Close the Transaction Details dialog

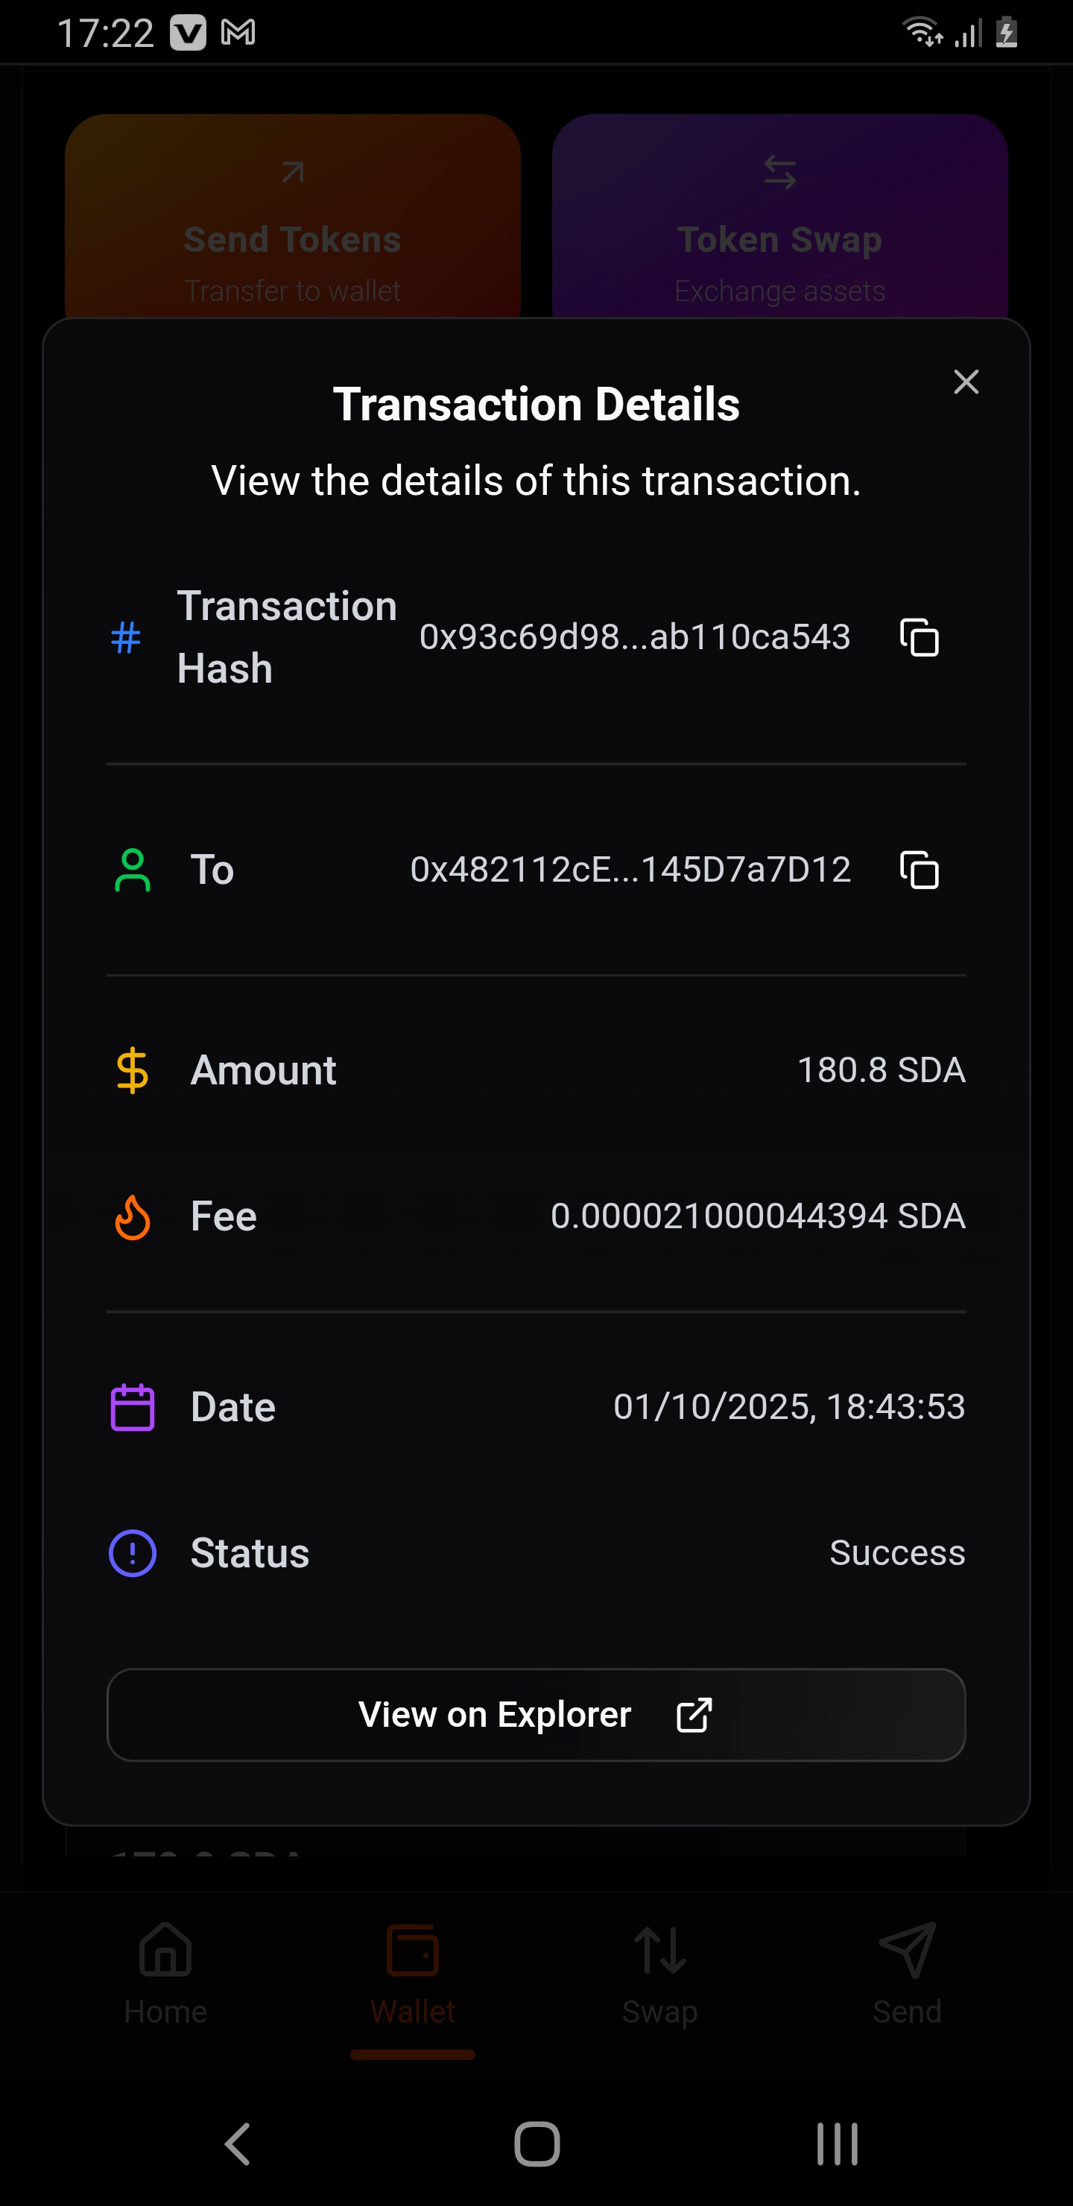pyautogui.click(x=966, y=382)
